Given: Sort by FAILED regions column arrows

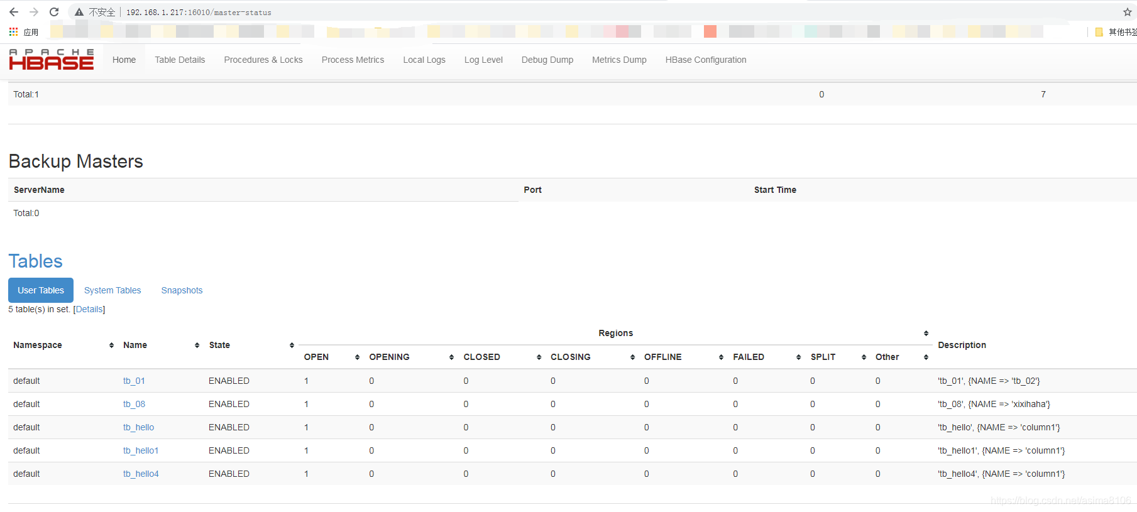Looking at the screenshot, I should 798,357.
